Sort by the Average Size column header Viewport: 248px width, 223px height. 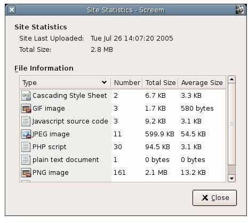[x=202, y=83]
